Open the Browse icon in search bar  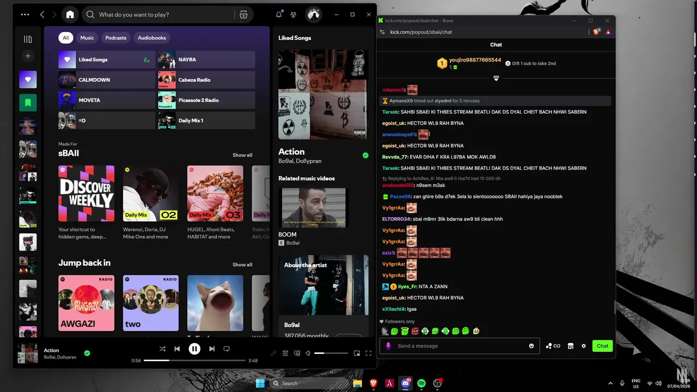coord(243,15)
